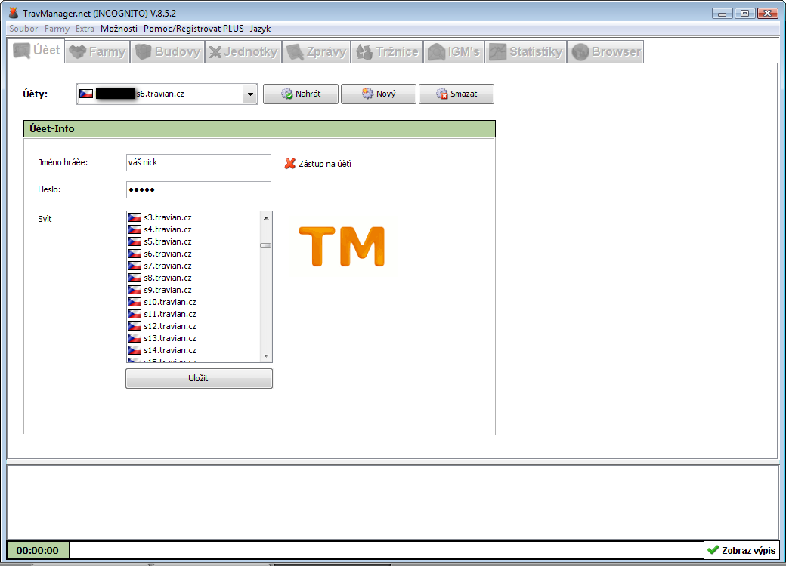Screen dimensions: 786x566
Task: Select s12.travian.cz in the world list
Action: tap(193, 326)
